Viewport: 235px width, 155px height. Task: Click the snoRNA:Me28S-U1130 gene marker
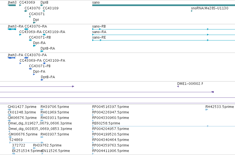point(192,11)
